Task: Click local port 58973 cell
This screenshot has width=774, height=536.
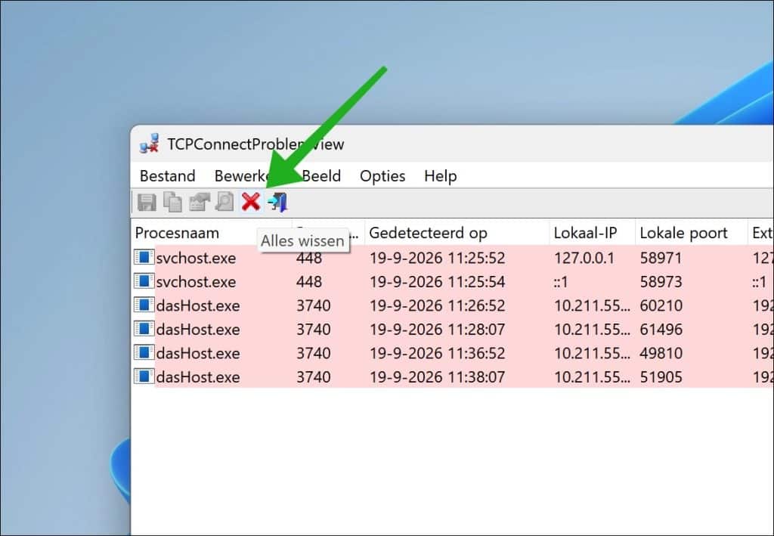Action: [x=661, y=281]
